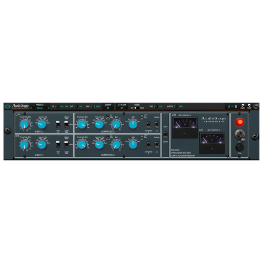This screenshot has width=263, height=263.
Task: Go to the previous preset with left arrow
Action: click(x=31, y=108)
